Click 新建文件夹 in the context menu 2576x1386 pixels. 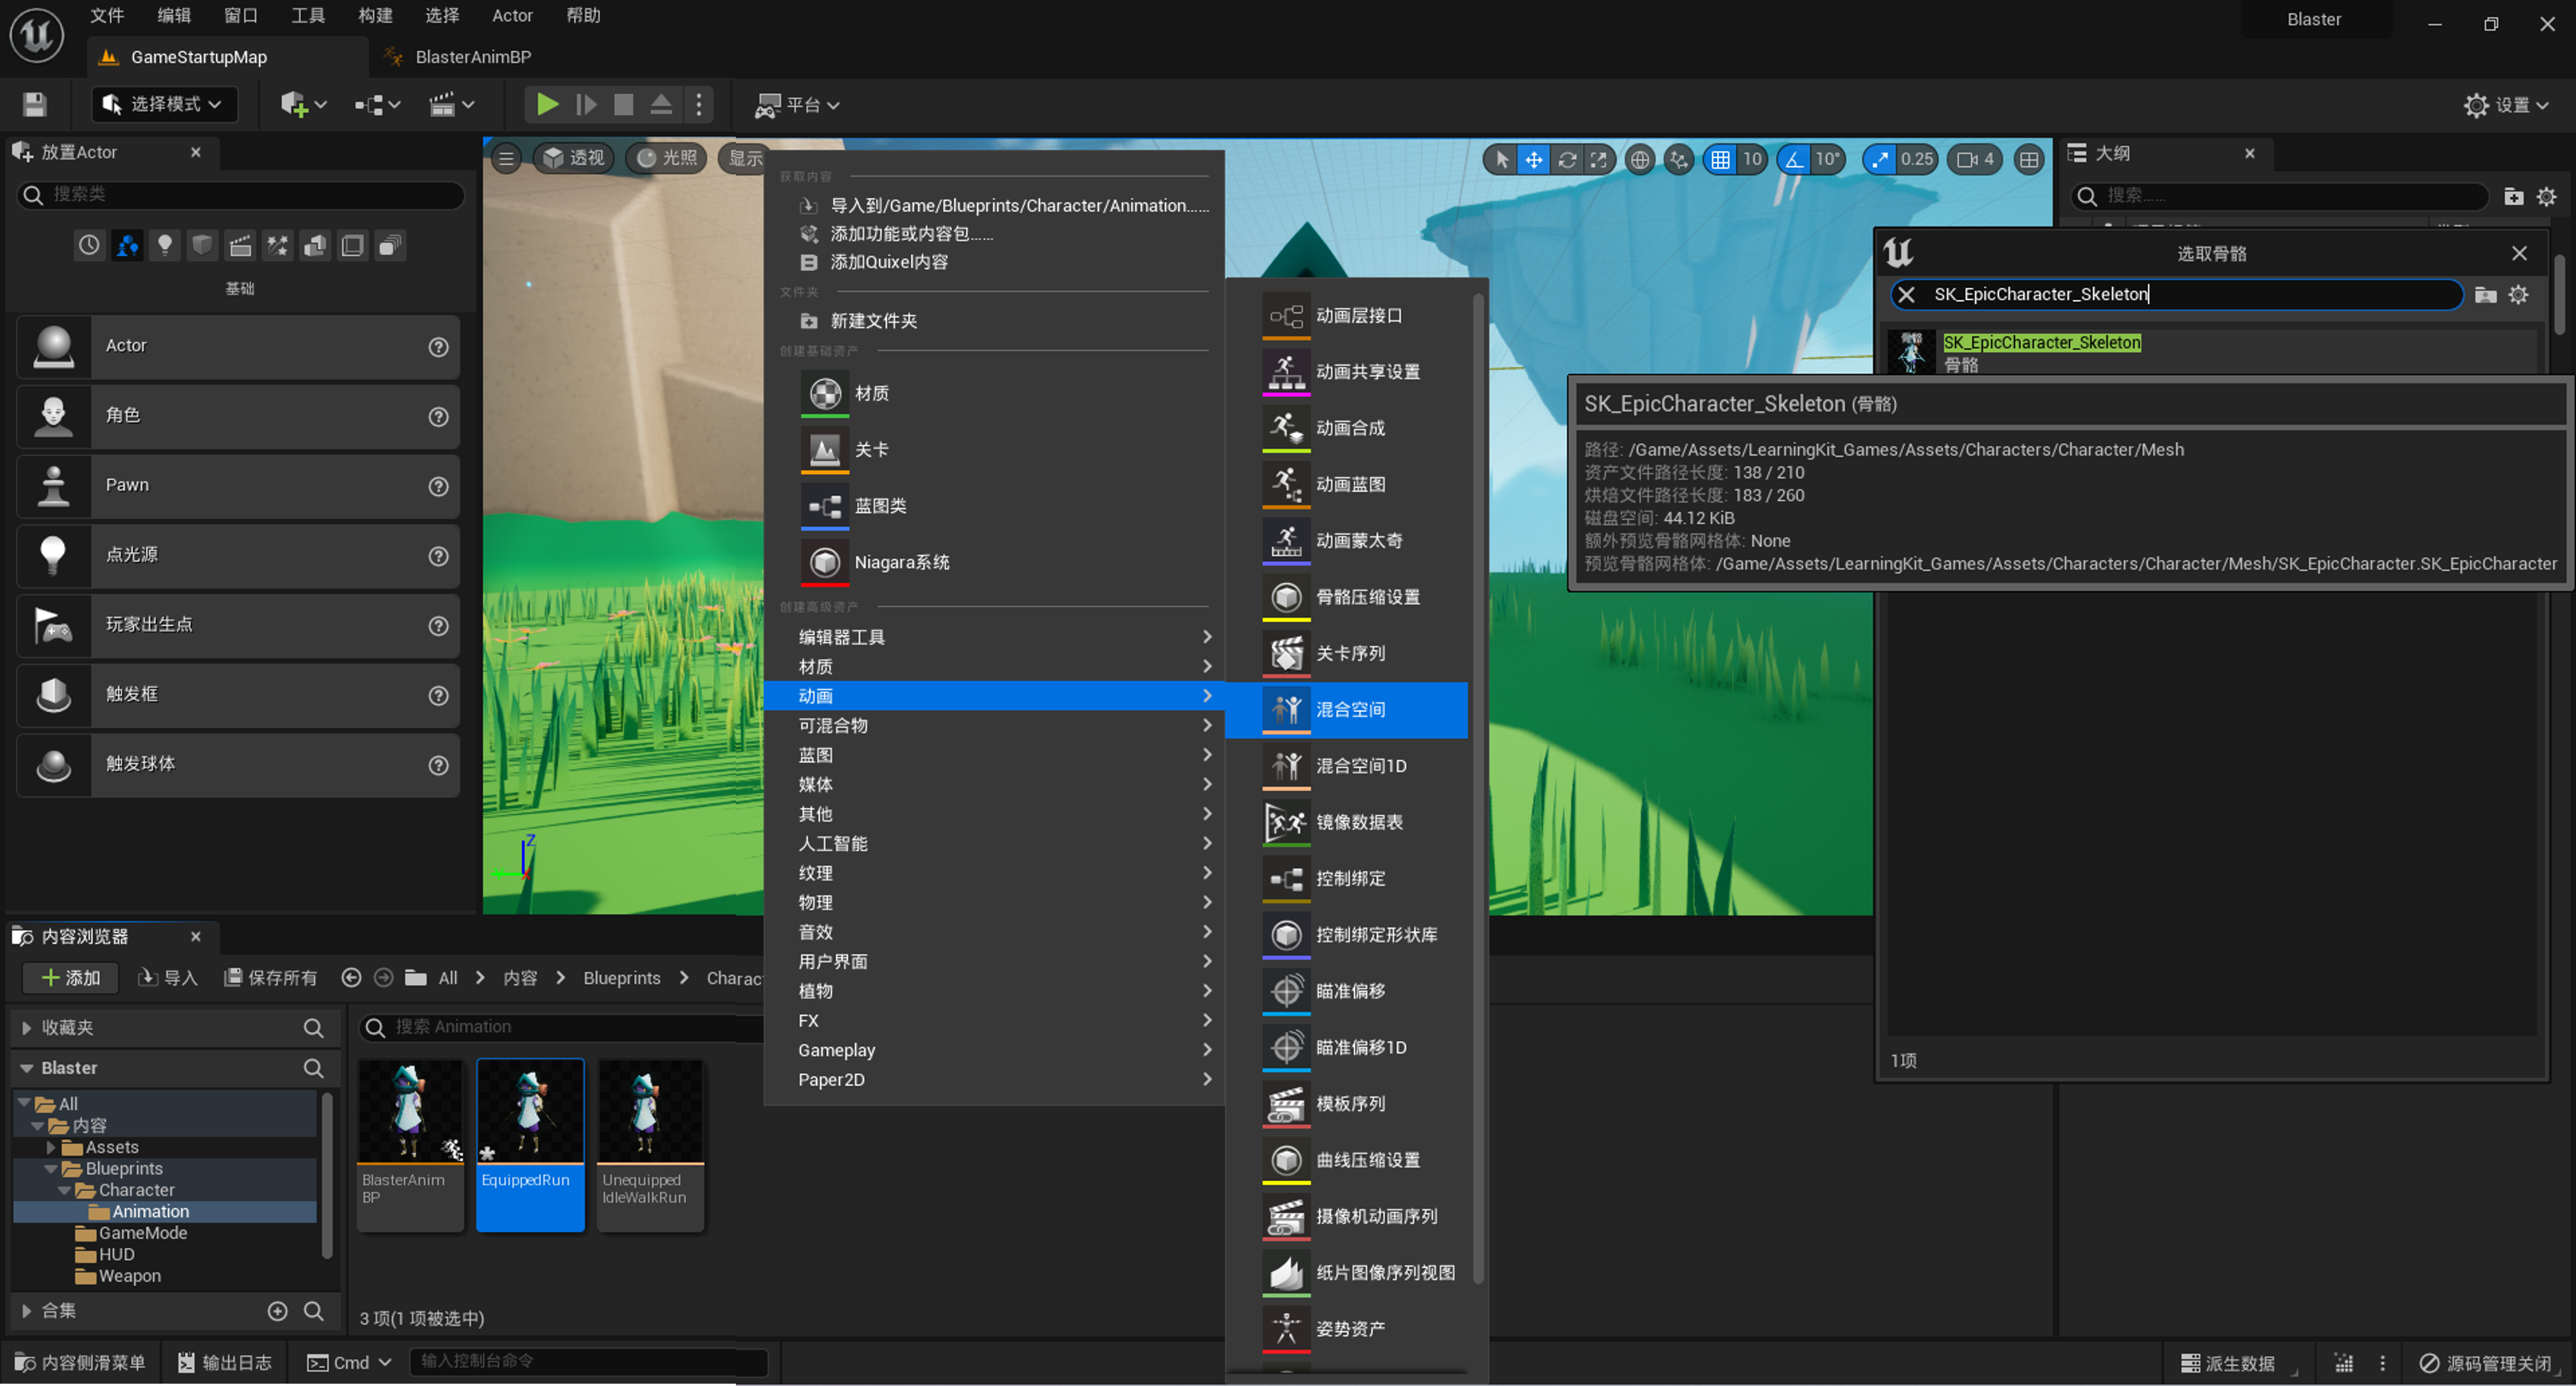(994, 321)
